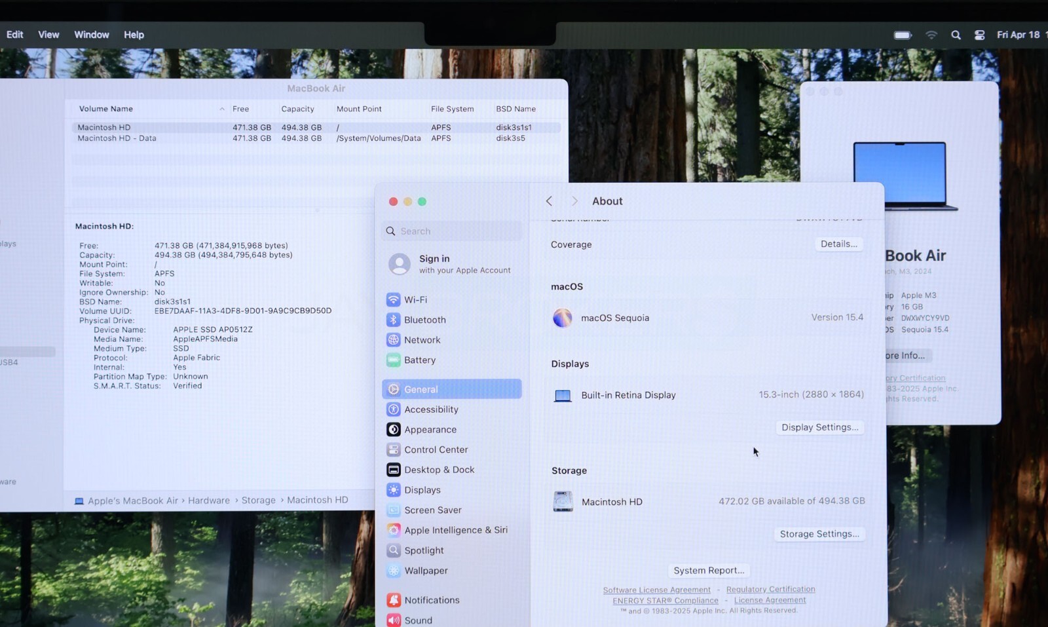Click Storage in the path bar
This screenshot has width=1048, height=627.
pyautogui.click(x=259, y=501)
